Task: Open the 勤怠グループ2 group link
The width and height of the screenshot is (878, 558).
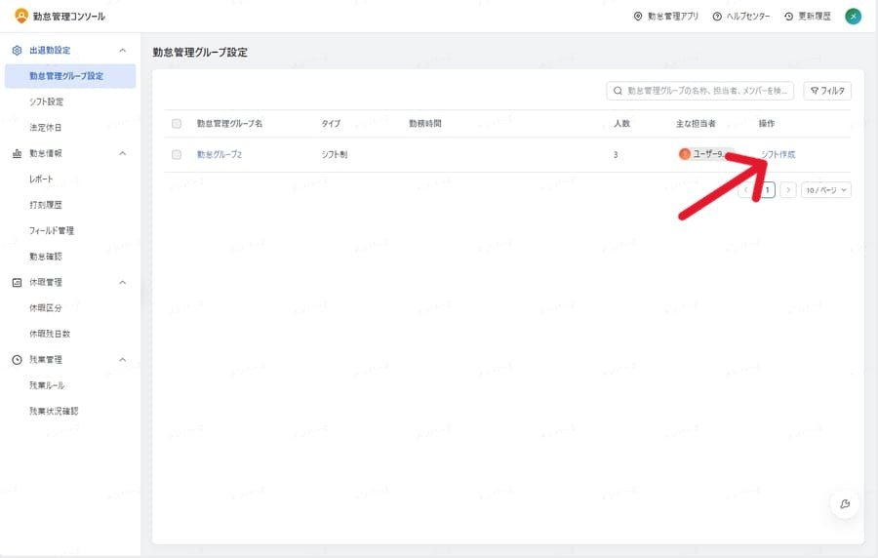Action: point(219,155)
